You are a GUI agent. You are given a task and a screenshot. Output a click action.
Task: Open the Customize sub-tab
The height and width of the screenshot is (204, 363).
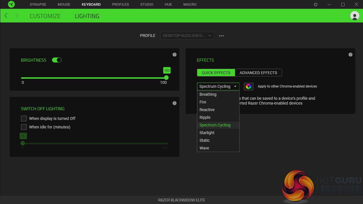45,16
